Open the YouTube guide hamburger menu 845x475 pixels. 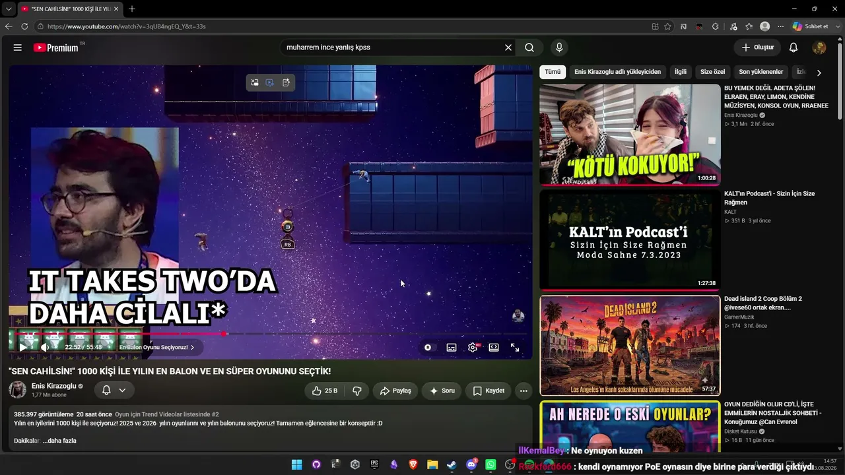point(18,47)
